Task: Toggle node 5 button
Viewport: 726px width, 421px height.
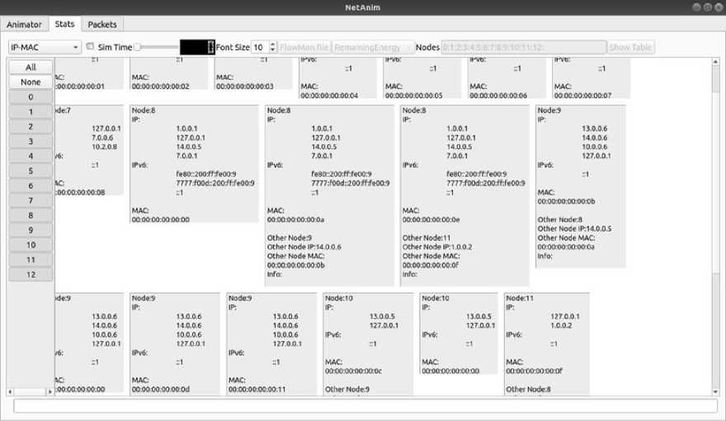Action: tap(31, 171)
